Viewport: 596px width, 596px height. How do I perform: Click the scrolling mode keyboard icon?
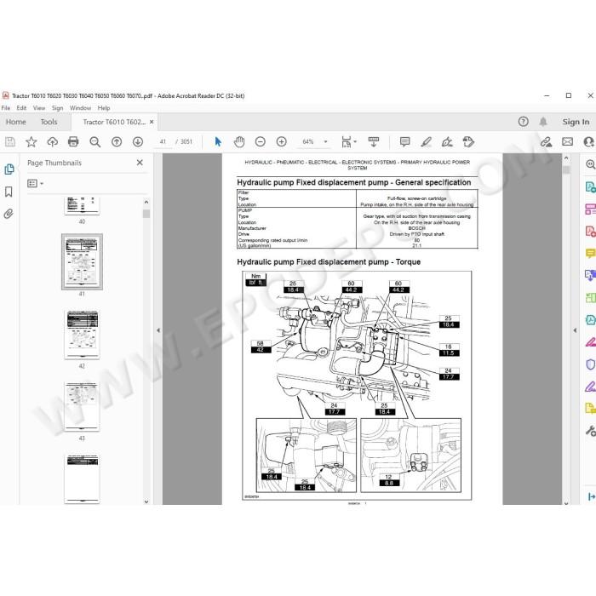(x=374, y=142)
